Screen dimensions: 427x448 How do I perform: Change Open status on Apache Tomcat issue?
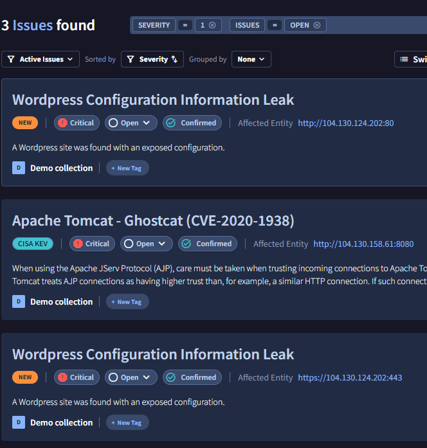pyautogui.click(x=147, y=244)
